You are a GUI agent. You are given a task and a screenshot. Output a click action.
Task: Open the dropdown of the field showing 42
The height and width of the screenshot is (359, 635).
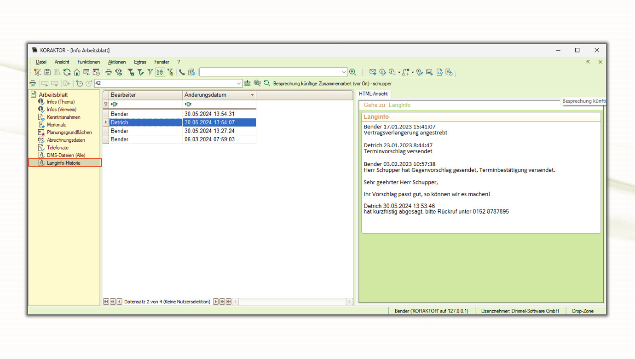[239, 84]
